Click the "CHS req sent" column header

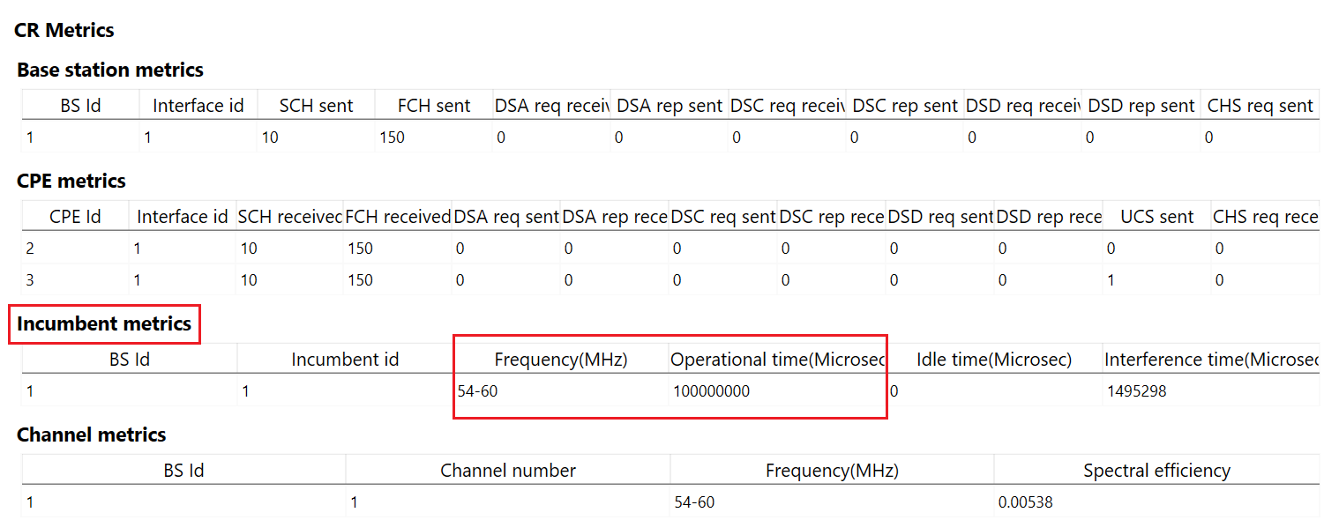coord(1260,106)
